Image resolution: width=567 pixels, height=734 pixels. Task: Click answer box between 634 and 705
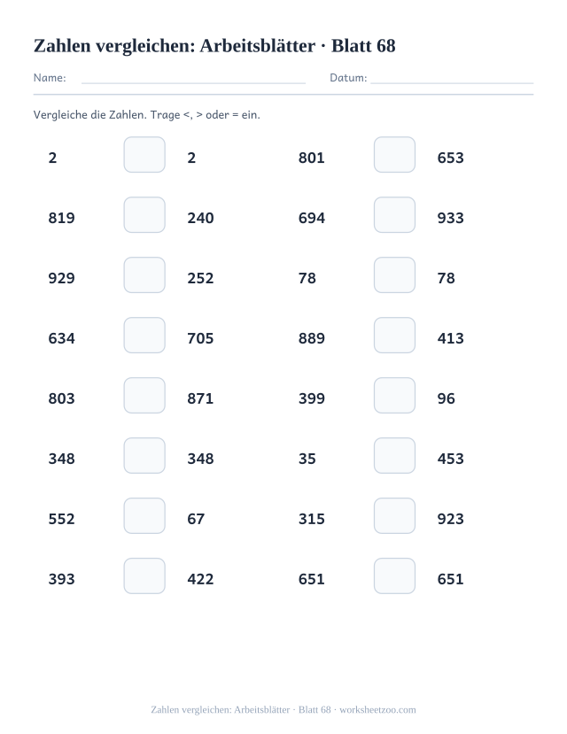(x=144, y=336)
